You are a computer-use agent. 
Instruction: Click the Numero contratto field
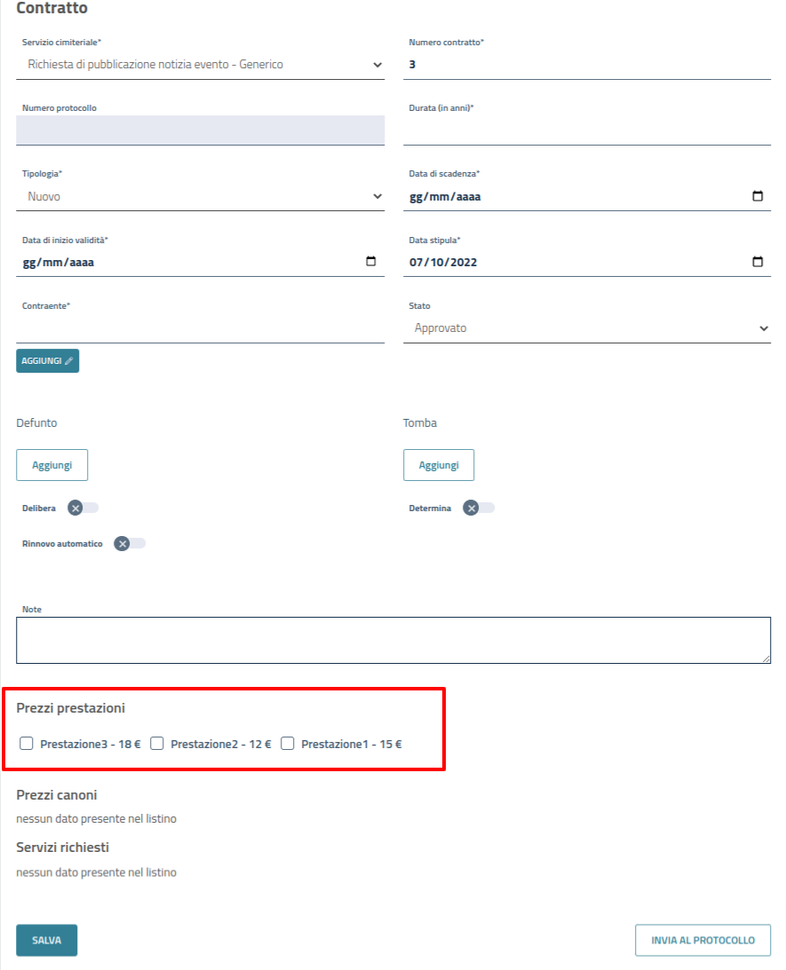pos(586,65)
